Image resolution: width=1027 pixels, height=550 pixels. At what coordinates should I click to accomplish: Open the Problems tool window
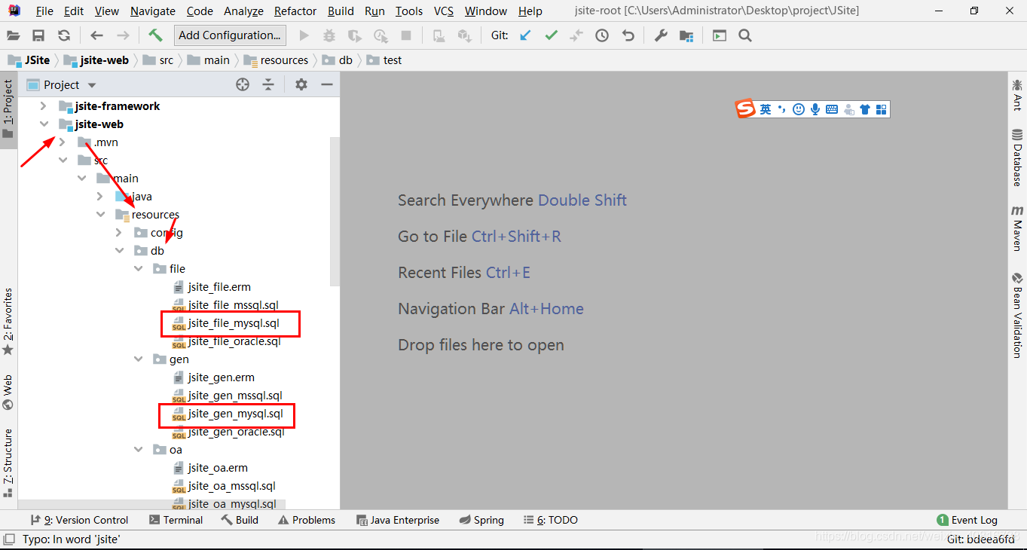tap(306, 520)
